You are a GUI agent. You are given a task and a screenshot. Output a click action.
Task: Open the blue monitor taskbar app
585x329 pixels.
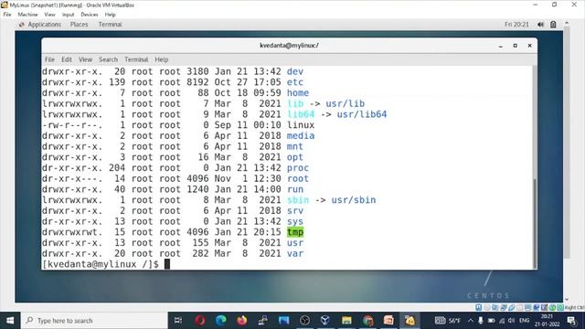tap(283, 321)
